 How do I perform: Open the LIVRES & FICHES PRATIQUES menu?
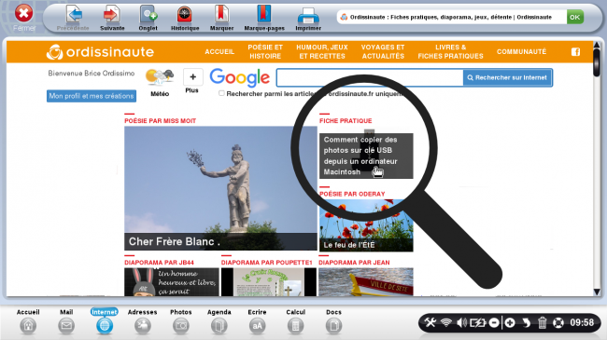[x=451, y=52]
